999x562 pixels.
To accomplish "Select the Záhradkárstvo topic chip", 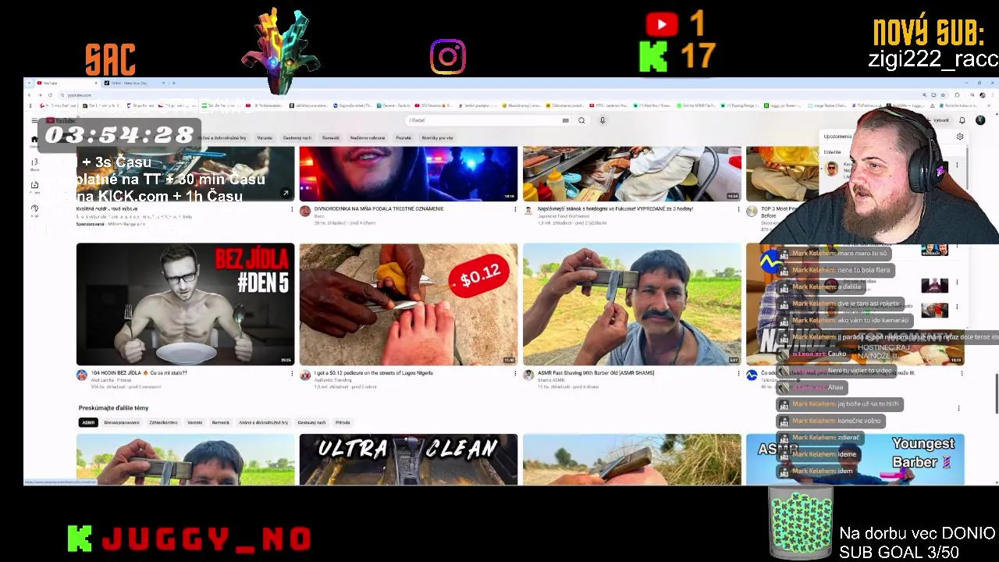I will point(164,422).
